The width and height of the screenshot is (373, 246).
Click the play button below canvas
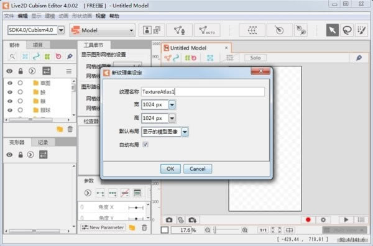pos(346,220)
